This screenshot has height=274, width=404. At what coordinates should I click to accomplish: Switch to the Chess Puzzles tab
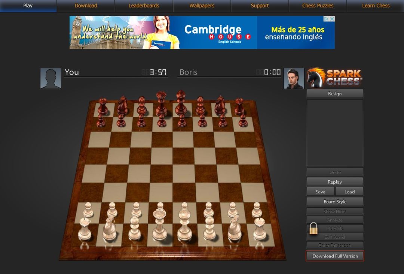317,6
